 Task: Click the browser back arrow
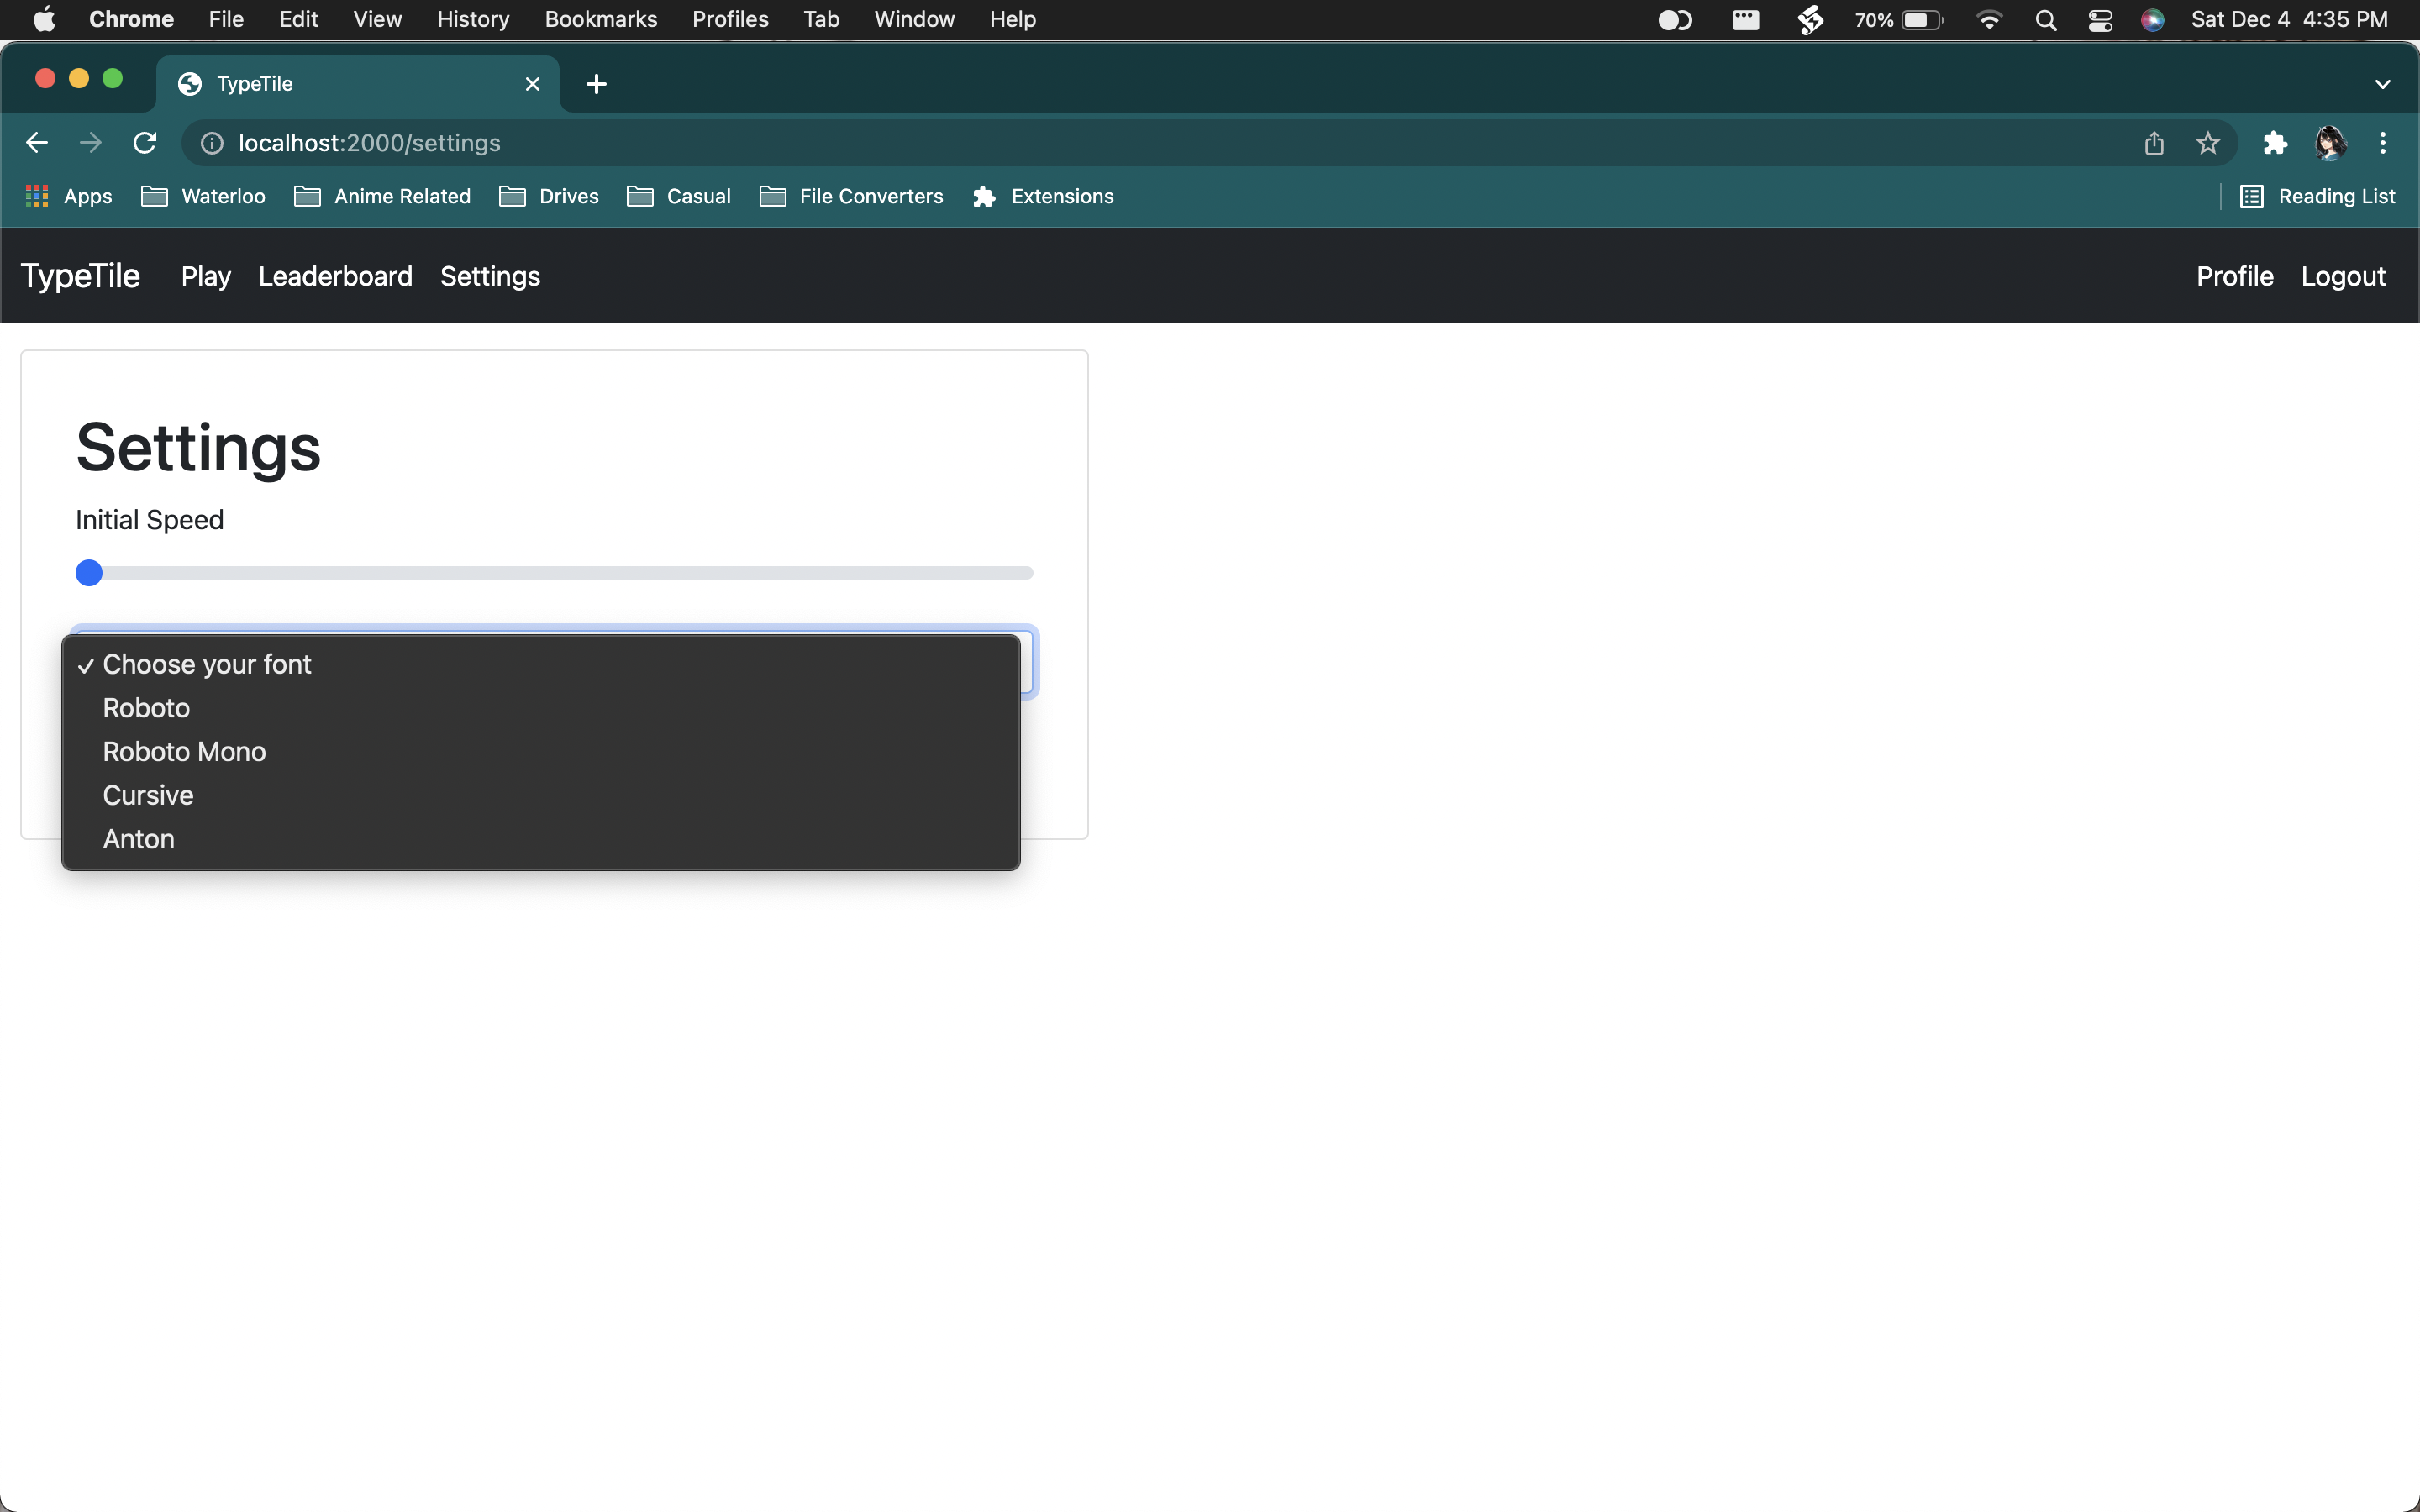37,143
